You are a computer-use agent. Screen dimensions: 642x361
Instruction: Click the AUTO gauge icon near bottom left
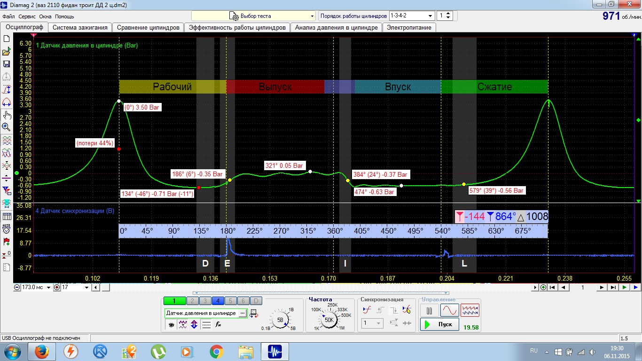click(7, 229)
